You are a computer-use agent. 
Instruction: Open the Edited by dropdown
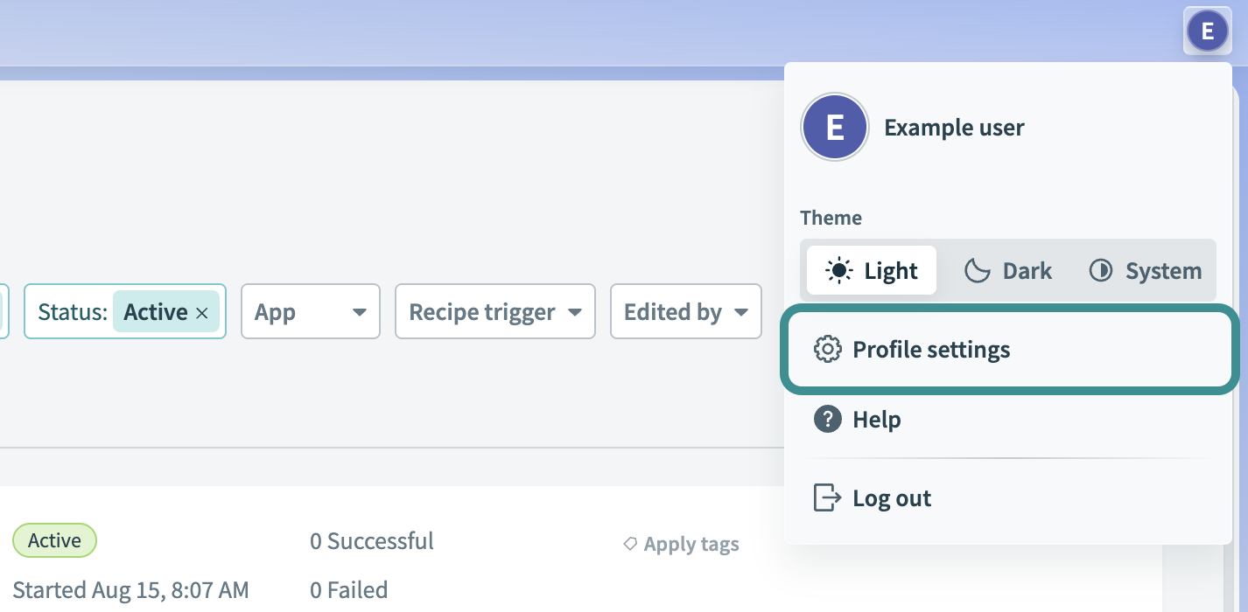click(x=685, y=311)
